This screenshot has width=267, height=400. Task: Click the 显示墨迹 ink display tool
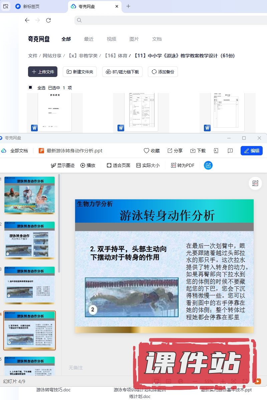pos(62,165)
